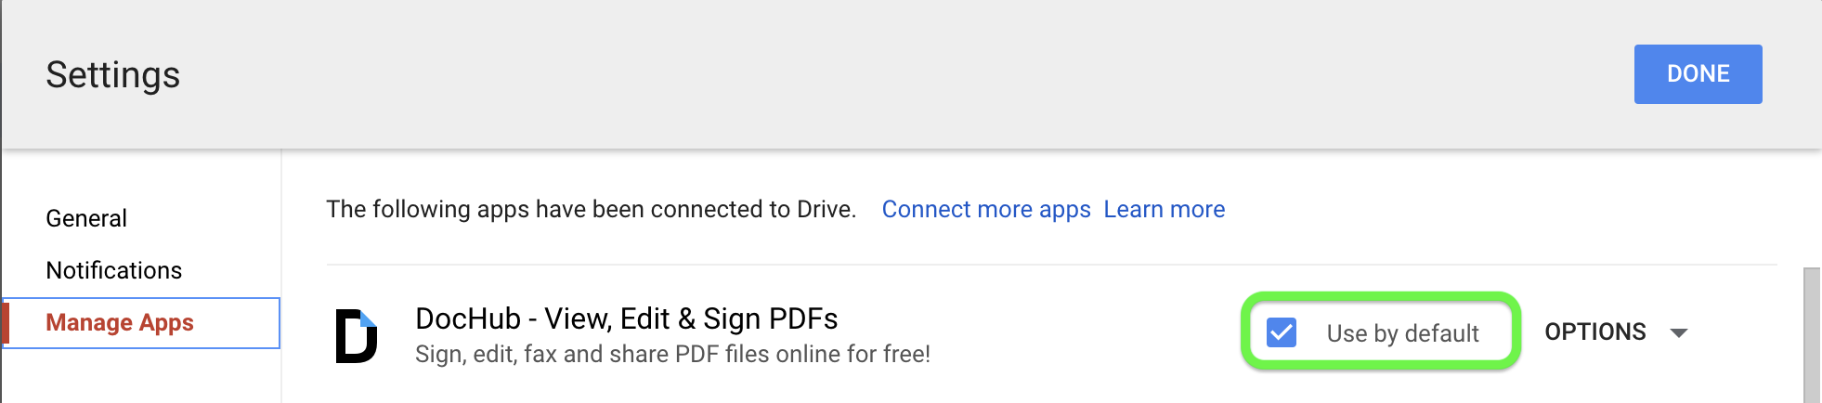Select the Manage Apps tab
The width and height of the screenshot is (1822, 403).
[x=120, y=322]
